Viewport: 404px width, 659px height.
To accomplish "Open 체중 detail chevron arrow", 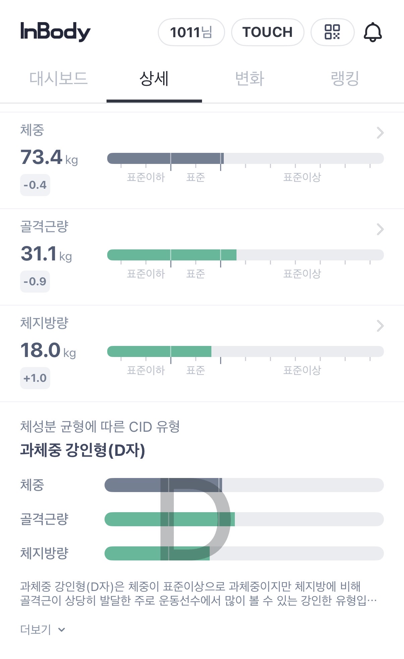I will point(380,133).
